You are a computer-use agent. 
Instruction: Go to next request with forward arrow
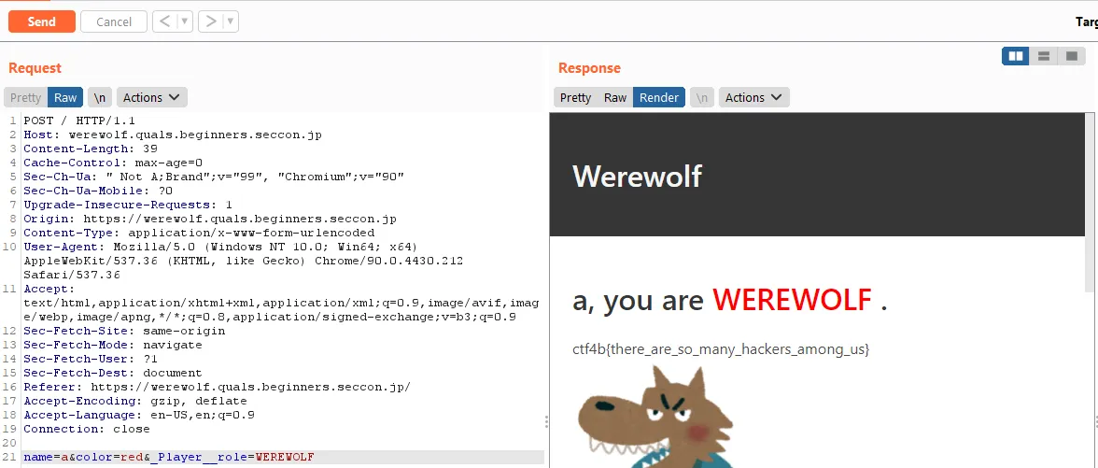tap(210, 21)
